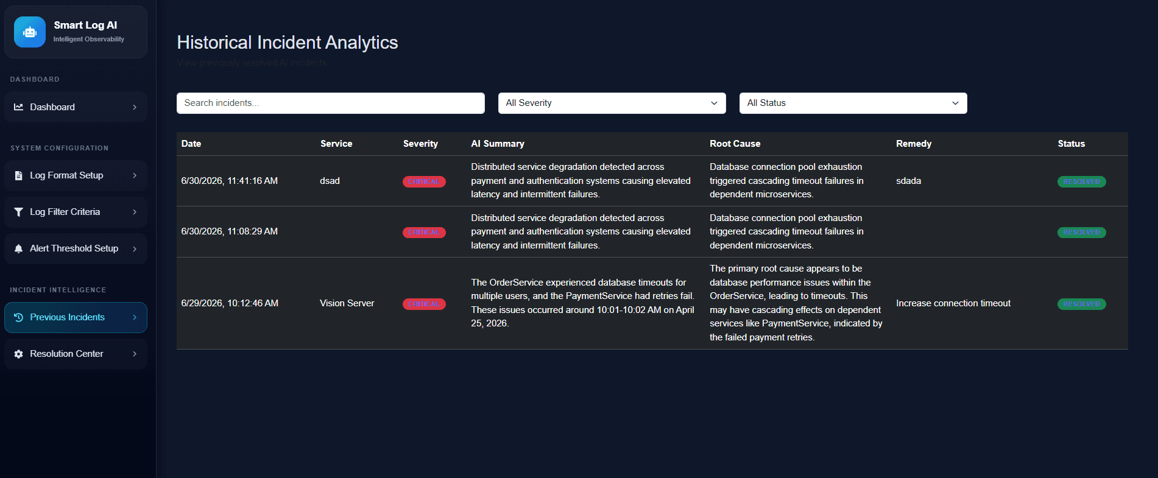Click the Smart Log AI robot logo
Image resolution: width=1158 pixels, height=478 pixels.
(x=30, y=32)
